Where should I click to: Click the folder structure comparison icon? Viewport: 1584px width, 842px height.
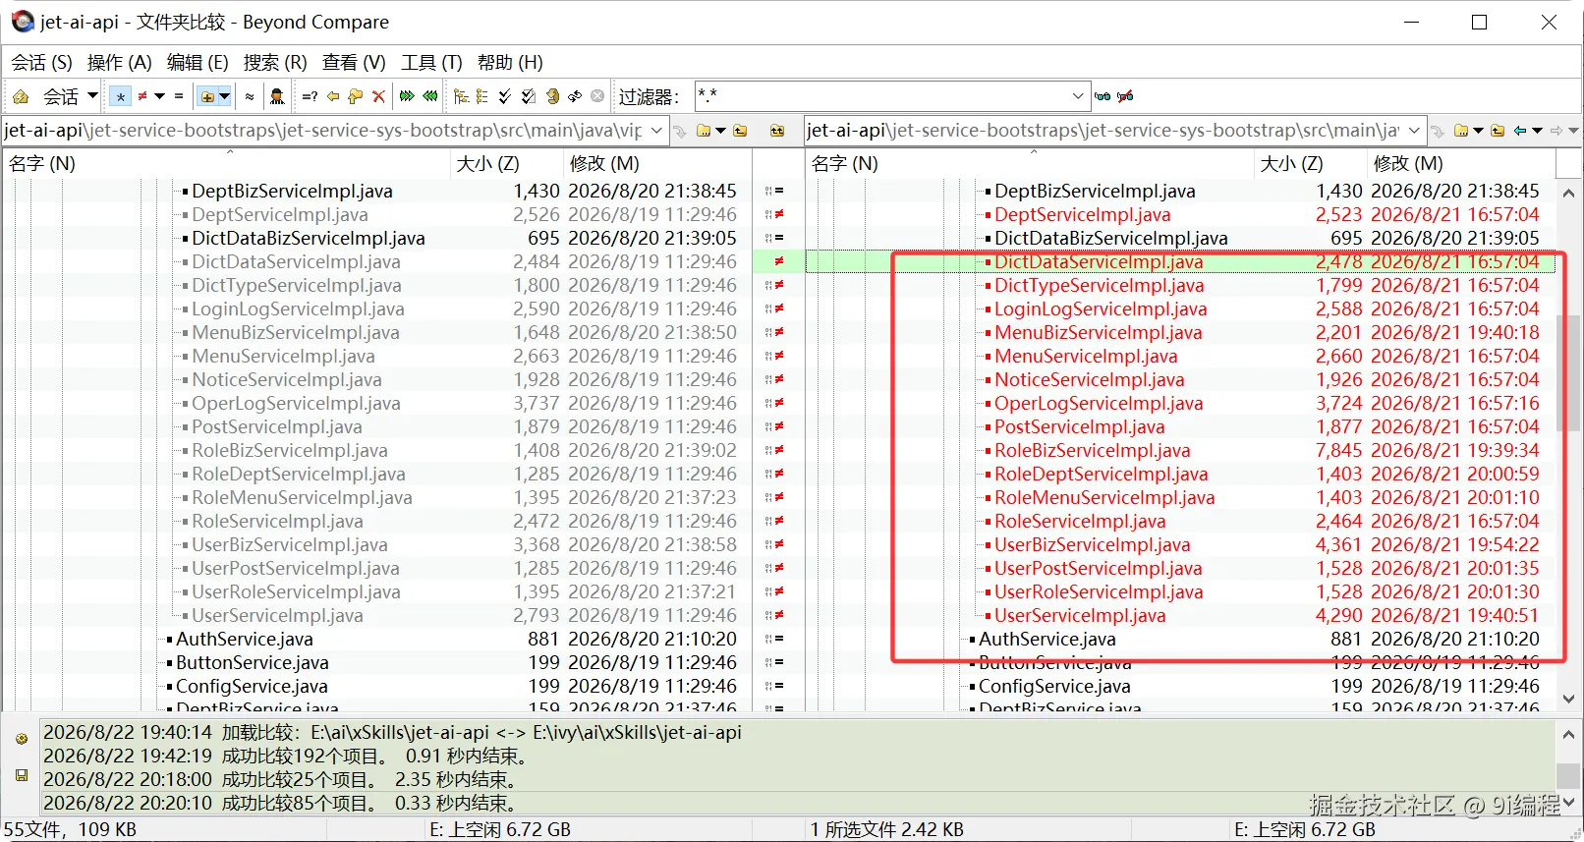(207, 96)
